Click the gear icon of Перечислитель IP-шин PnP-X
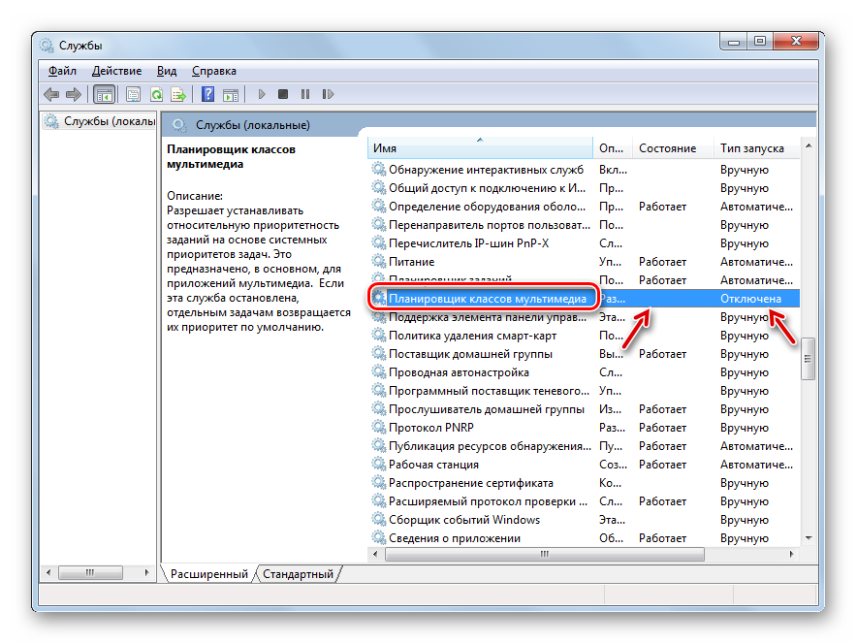The image size is (857, 644). click(x=379, y=242)
